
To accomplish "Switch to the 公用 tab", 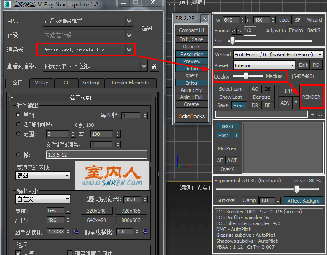I will (x=17, y=83).
